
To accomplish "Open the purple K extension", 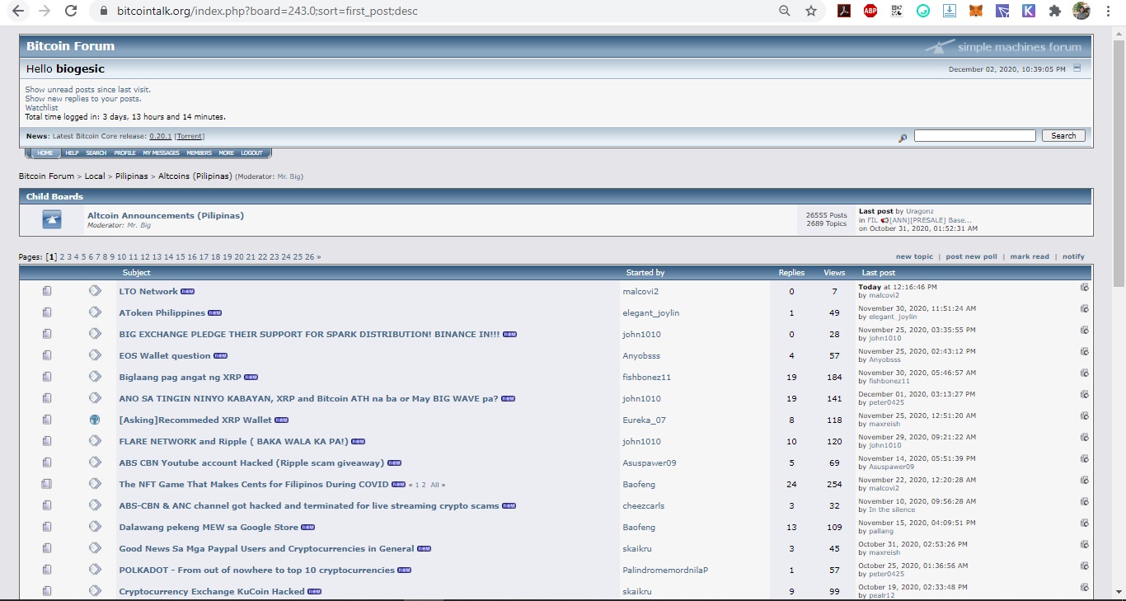I will [x=1029, y=12].
